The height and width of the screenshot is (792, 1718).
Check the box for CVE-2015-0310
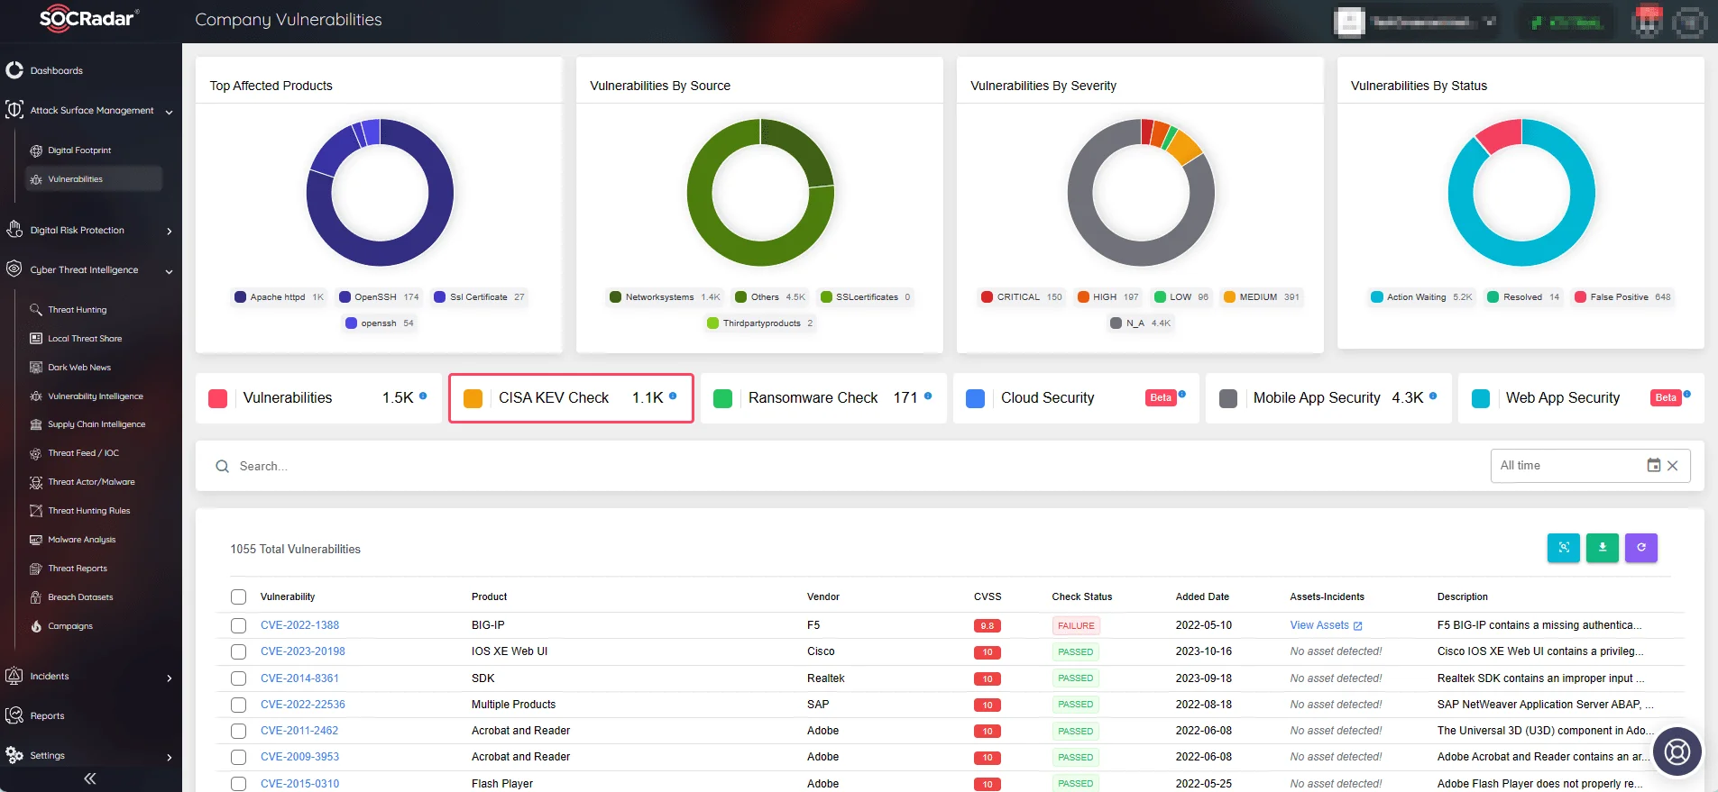(238, 784)
